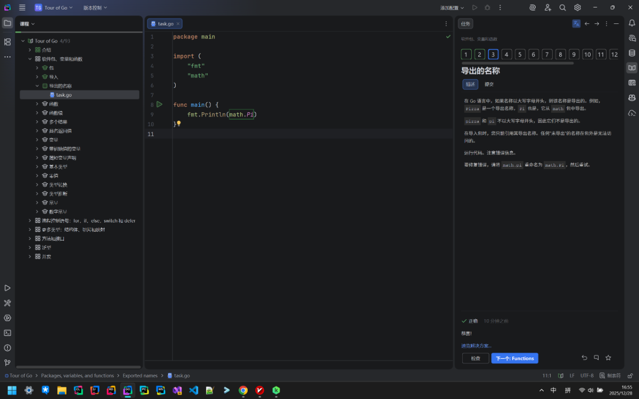Open the Terminal tool window icon
The height and width of the screenshot is (399, 639).
[7, 333]
